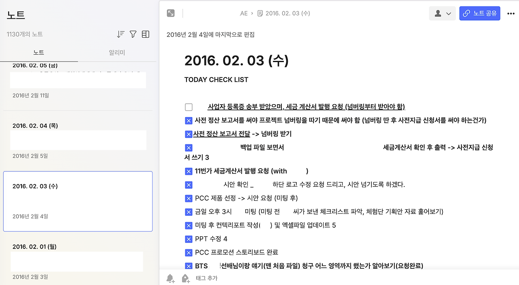
Task: Click the 노트 공유 button
Action: coord(480,13)
